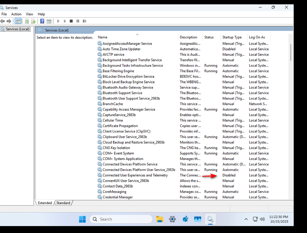The image size is (307, 233).
Task: Click the Start Service play icon
Action: (x=58, y=21)
